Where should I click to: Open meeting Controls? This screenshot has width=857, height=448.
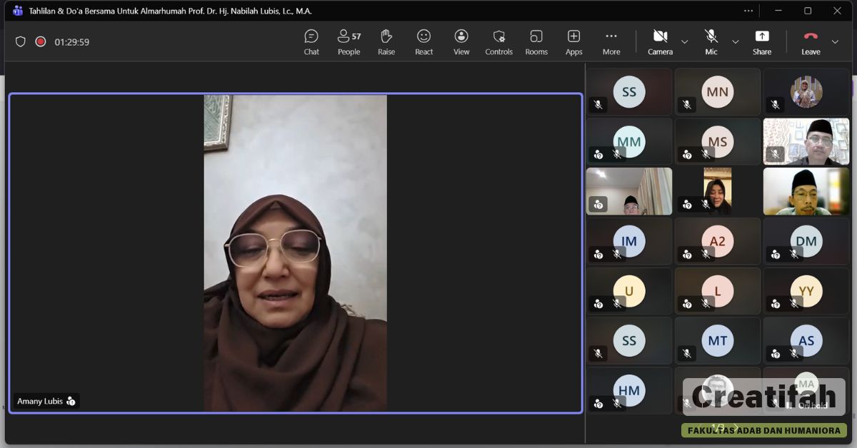(498, 41)
